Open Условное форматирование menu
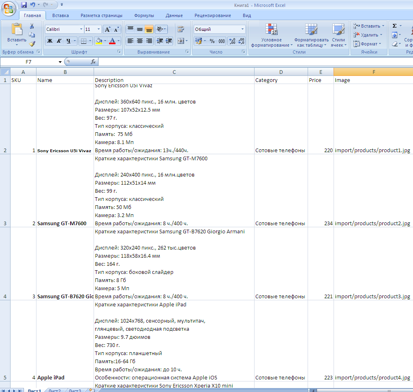Image resolution: width=413 pixels, height=392 pixels. 272,35
